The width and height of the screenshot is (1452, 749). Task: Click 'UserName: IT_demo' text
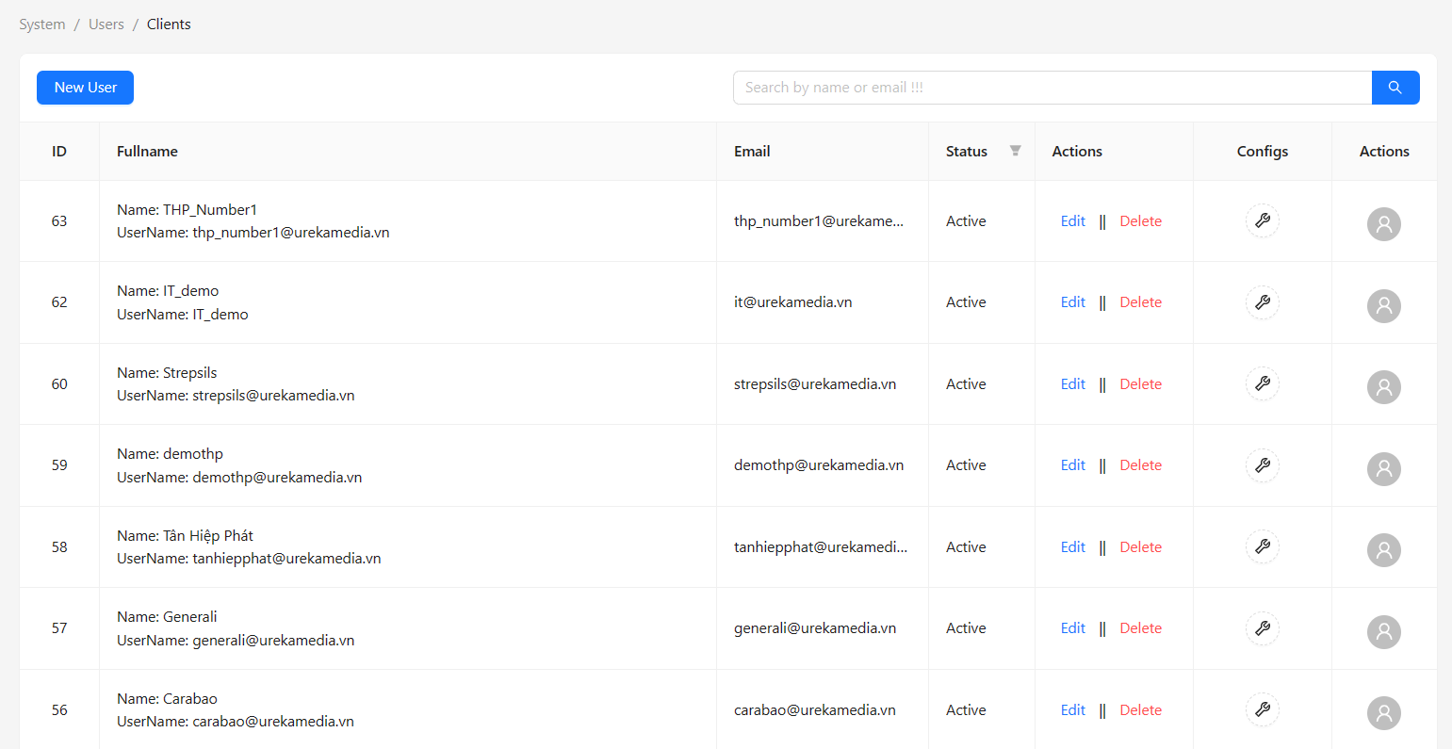[183, 315]
